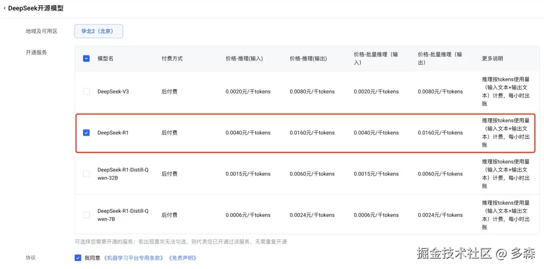Toggle the select-all checkbox in table header
The height and width of the screenshot is (269, 544).
[x=87, y=58]
